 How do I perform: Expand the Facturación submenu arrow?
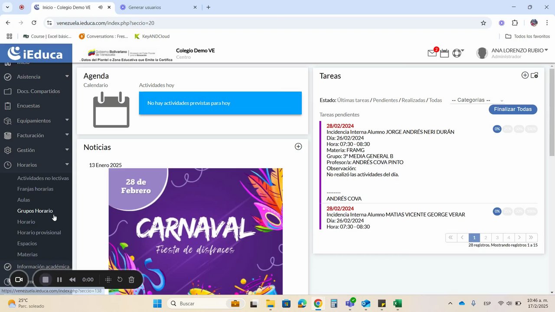coord(67,135)
